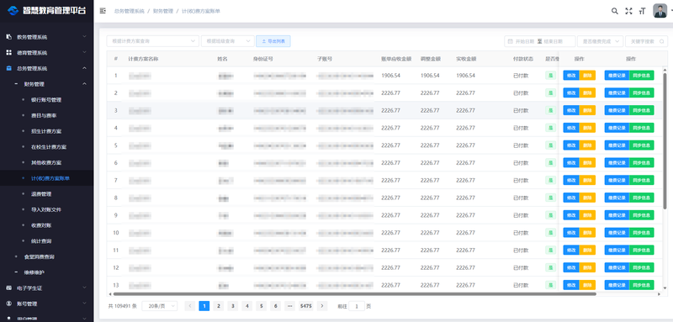Screen dimensions: 673x322
Task: Collapse the 财务管理 submenu chevron
Action: coord(85,84)
